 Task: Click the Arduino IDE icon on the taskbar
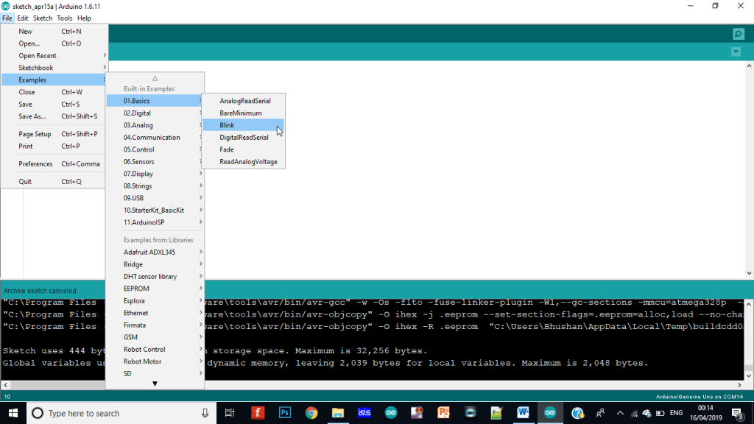click(x=550, y=412)
